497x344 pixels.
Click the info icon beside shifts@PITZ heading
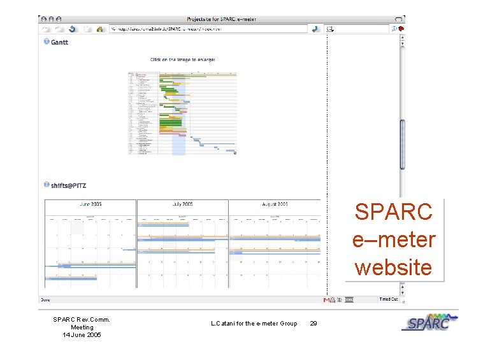(47, 185)
